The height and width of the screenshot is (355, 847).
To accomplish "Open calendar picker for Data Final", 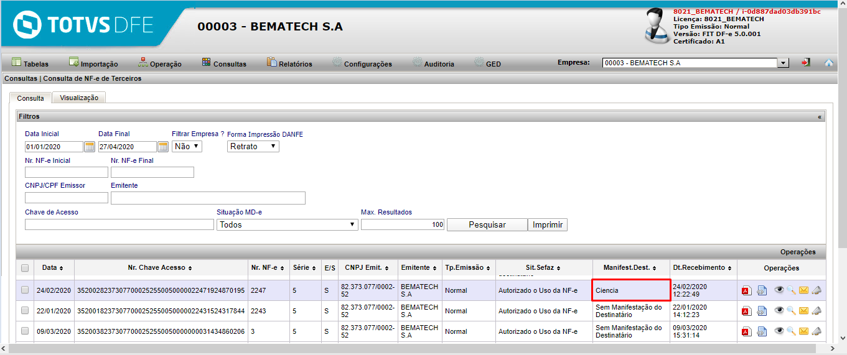I will [163, 147].
